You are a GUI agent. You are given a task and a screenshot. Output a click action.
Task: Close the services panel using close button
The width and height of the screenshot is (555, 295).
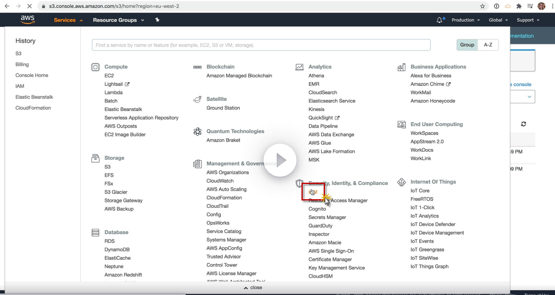(x=253, y=288)
